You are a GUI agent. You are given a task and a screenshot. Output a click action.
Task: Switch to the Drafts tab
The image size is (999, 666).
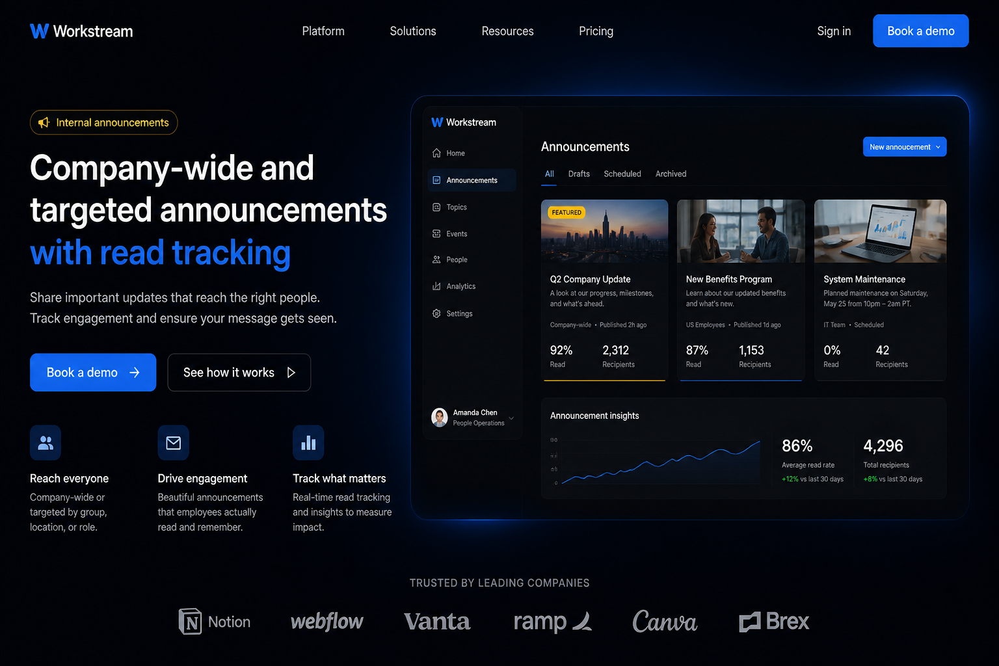[x=579, y=174]
